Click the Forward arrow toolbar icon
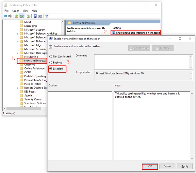The width and height of the screenshot is (196, 173). coord(10,16)
